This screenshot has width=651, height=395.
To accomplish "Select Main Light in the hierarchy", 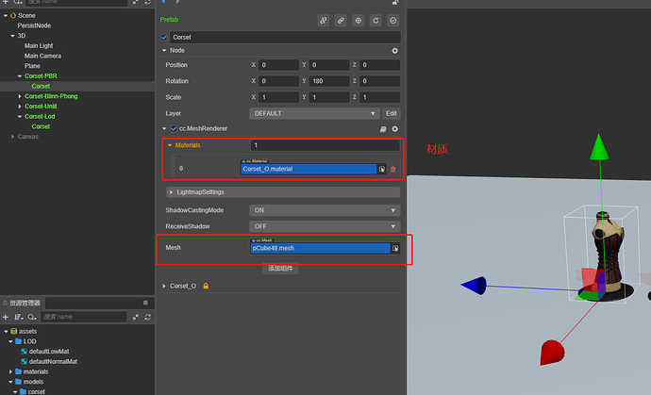I will [39, 45].
